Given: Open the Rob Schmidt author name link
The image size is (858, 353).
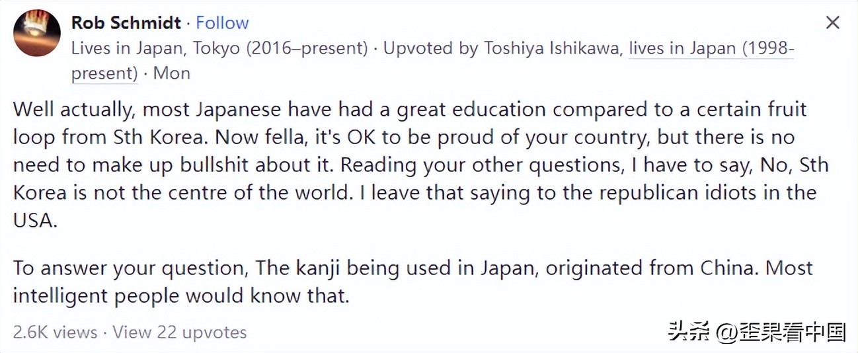Looking at the screenshot, I should (x=126, y=22).
